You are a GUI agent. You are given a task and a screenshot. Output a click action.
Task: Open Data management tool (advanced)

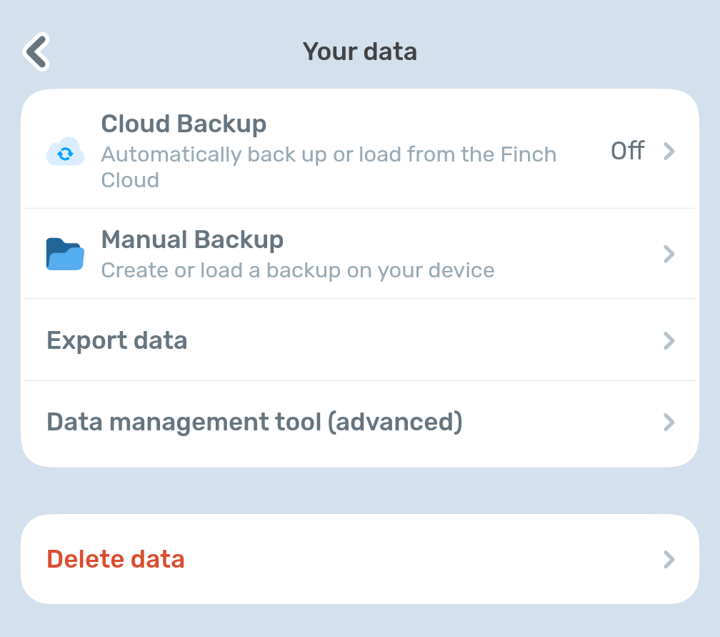(x=254, y=423)
